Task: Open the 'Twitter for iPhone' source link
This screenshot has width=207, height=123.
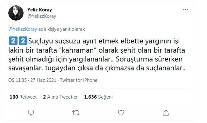Action: pyautogui.click(x=79, y=80)
